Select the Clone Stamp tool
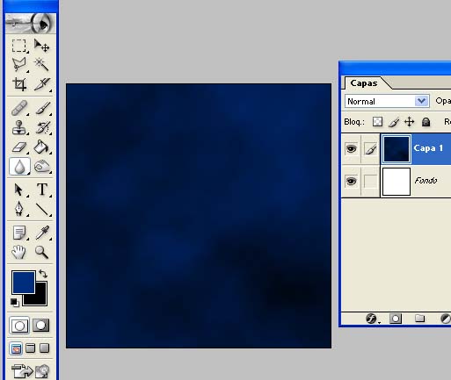The width and height of the screenshot is (451, 380). tap(19, 127)
